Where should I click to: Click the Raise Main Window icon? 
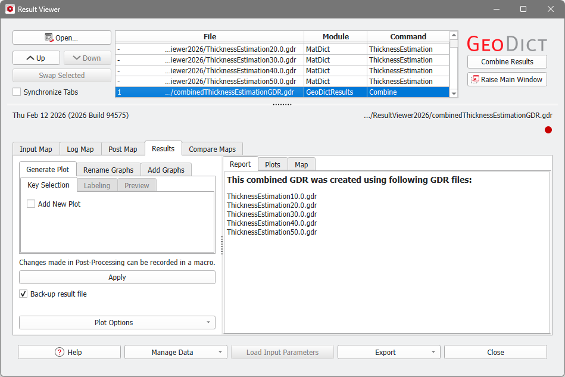475,79
